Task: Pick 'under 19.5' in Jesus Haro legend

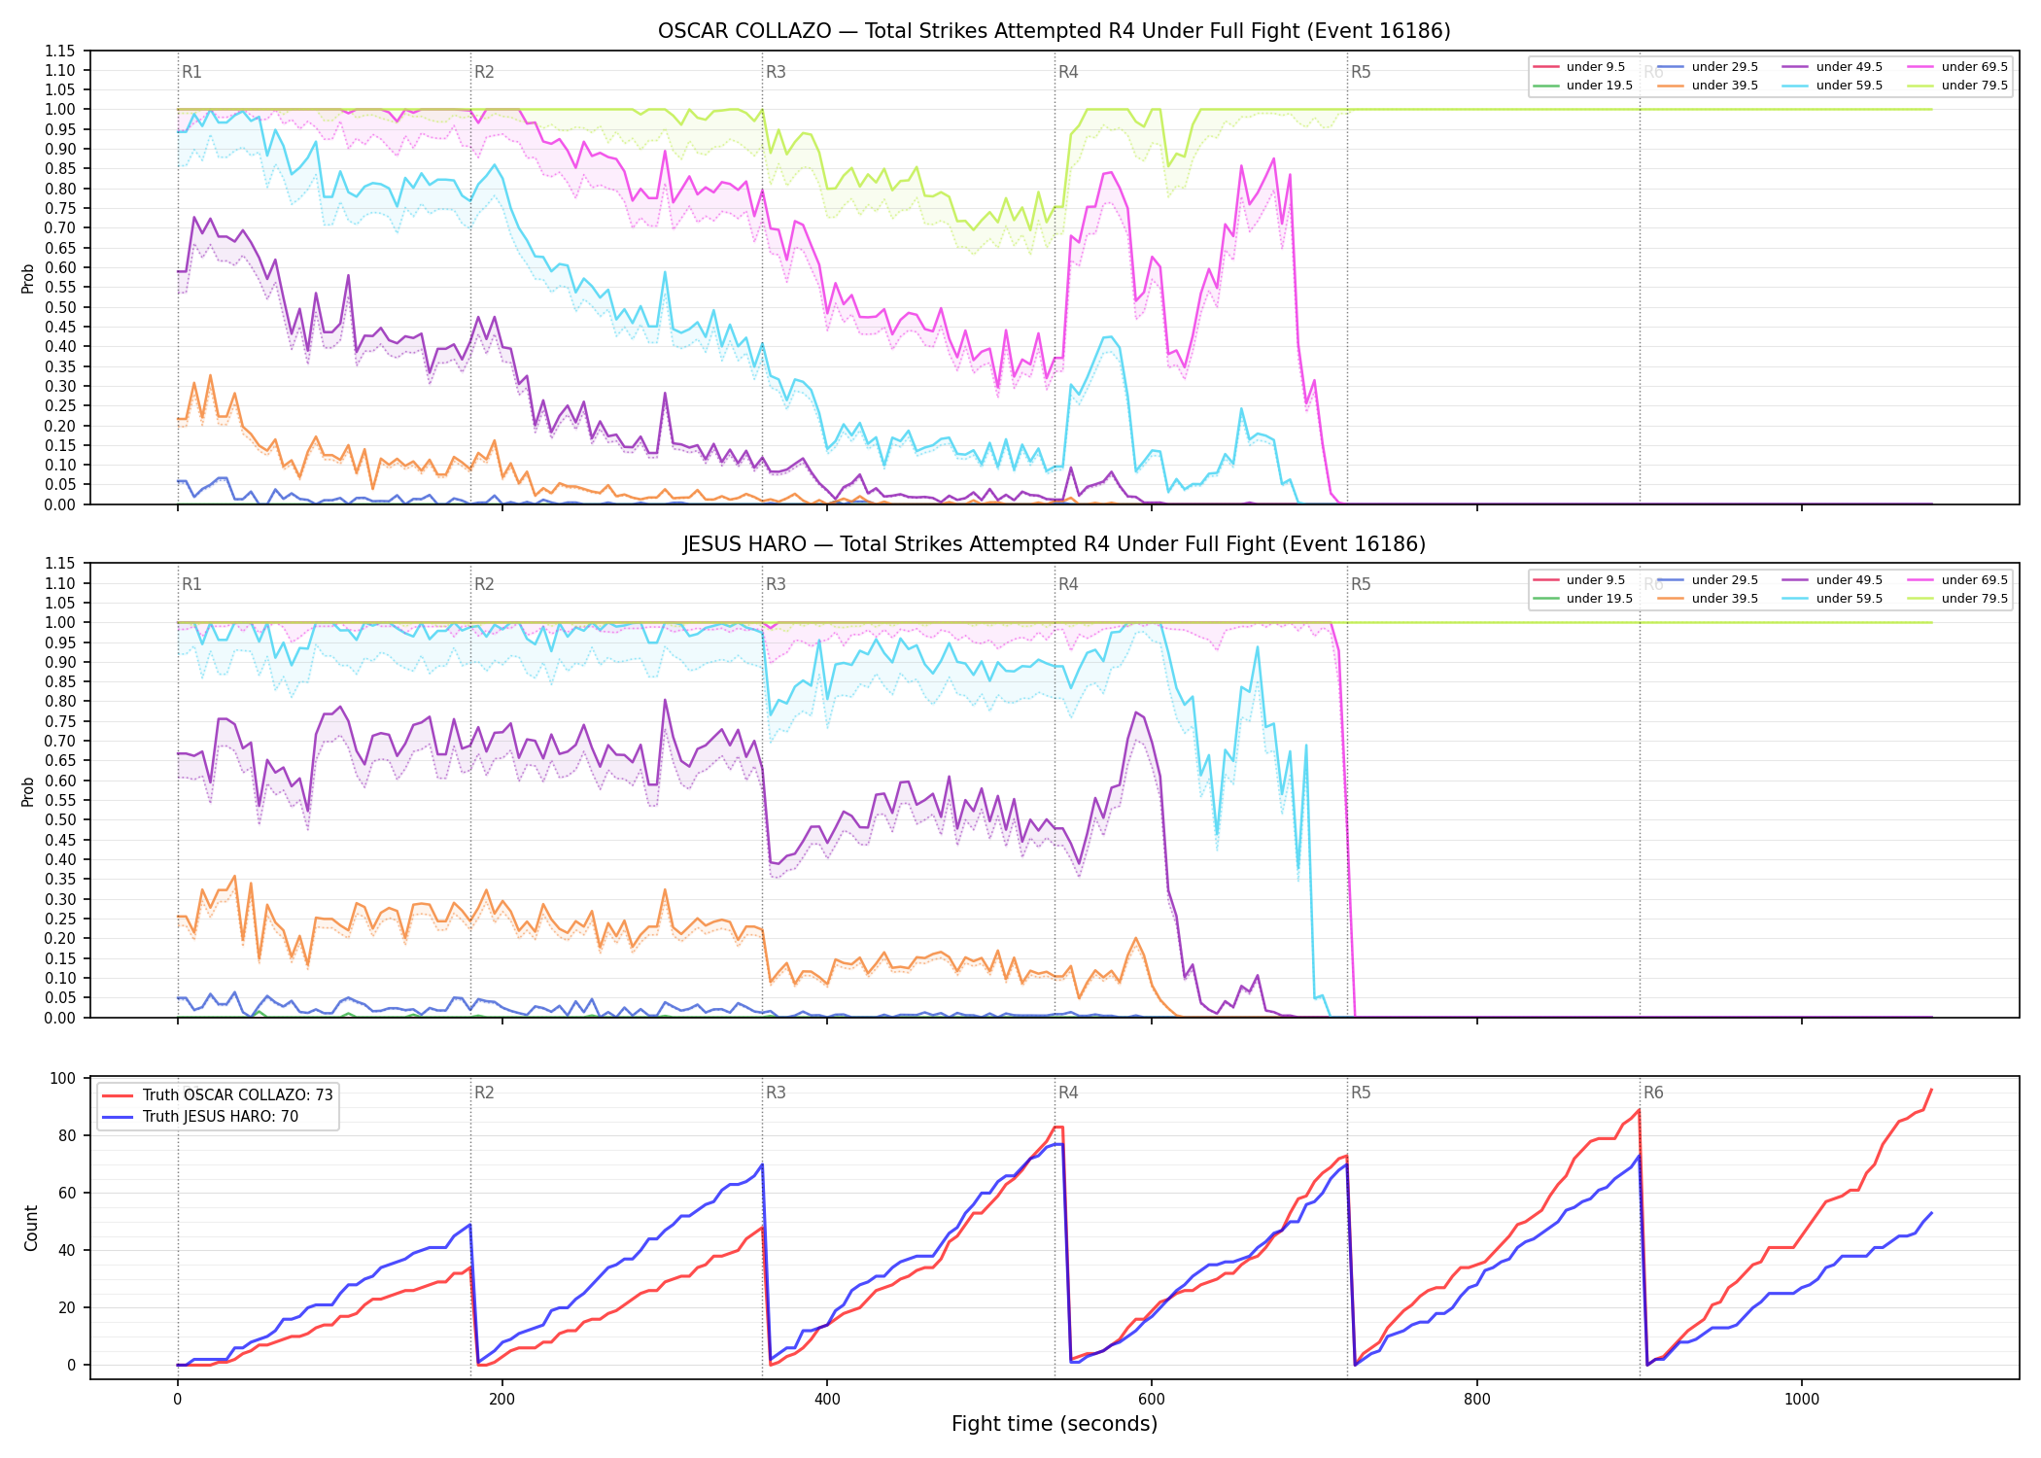Action: (x=1583, y=599)
